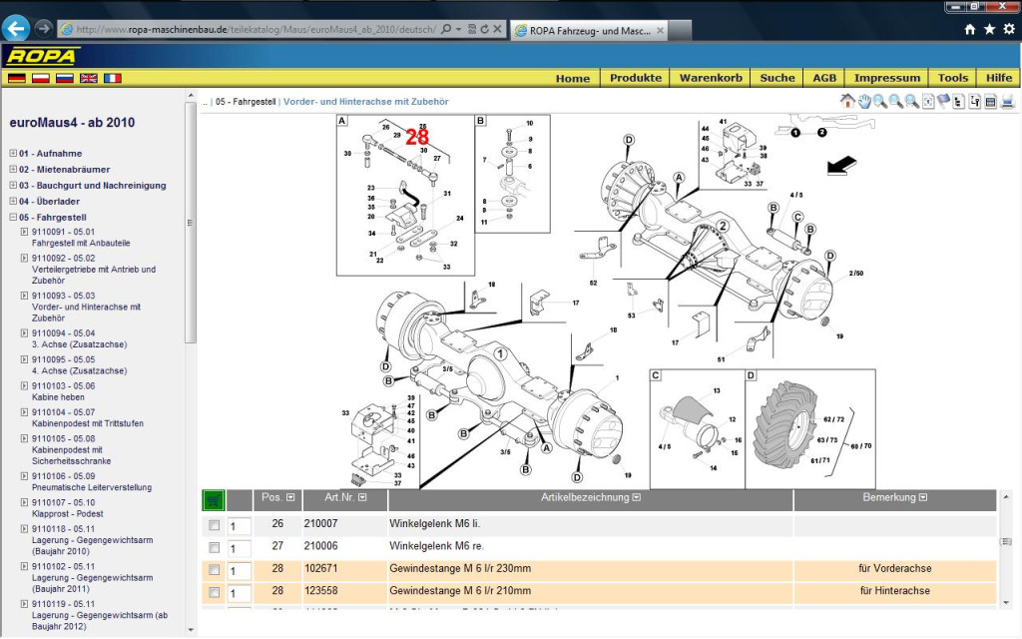Open Art.Nr. column filter dropdown

(362, 497)
